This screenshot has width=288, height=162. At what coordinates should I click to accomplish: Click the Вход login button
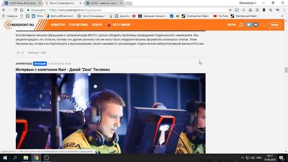click(274, 25)
